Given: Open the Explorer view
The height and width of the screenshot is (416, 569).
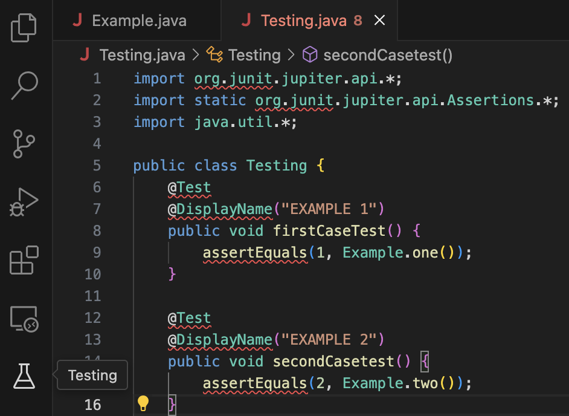Looking at the screenshot, I should pyautogui.click(x=24, y=28).
